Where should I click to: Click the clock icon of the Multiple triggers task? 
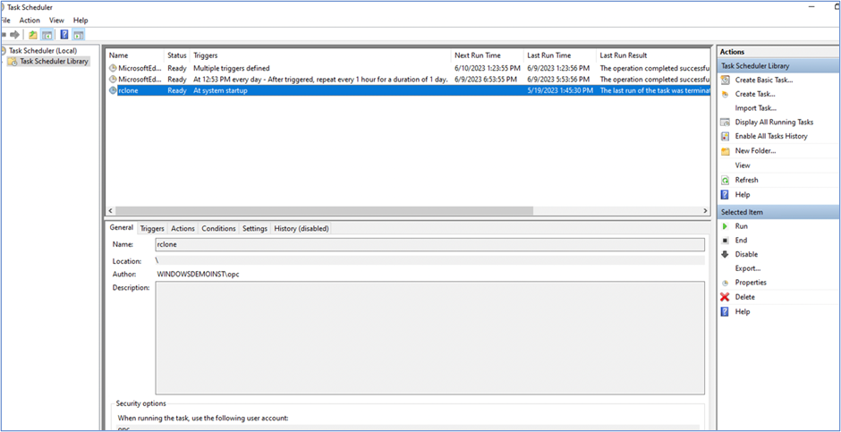pyautogui.click(x=113, y=68)
